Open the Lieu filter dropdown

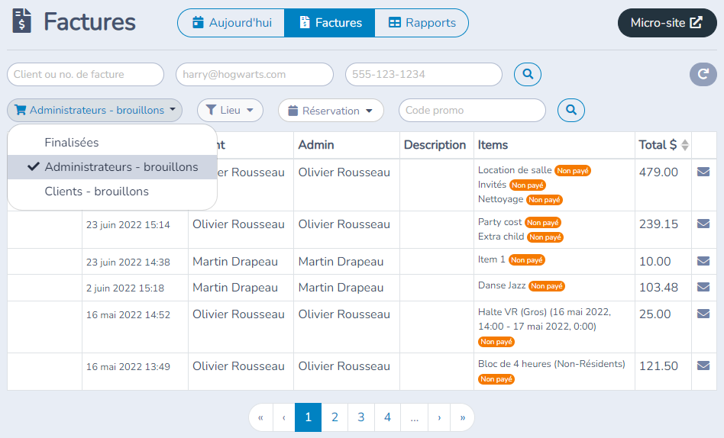[230, 111]
